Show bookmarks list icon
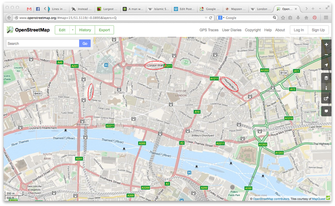The image size is (335, 206). (290, 18)
